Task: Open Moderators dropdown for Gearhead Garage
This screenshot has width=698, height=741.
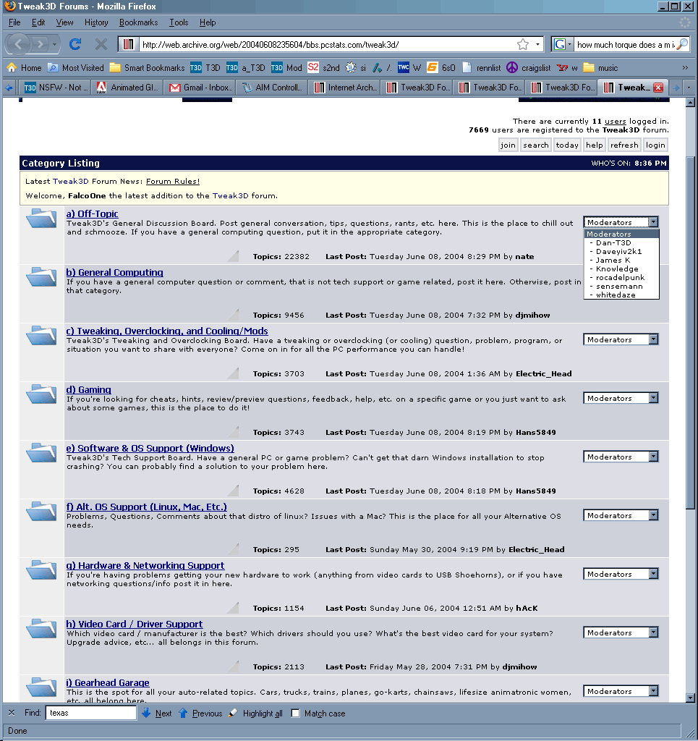Action: (621, 691)
